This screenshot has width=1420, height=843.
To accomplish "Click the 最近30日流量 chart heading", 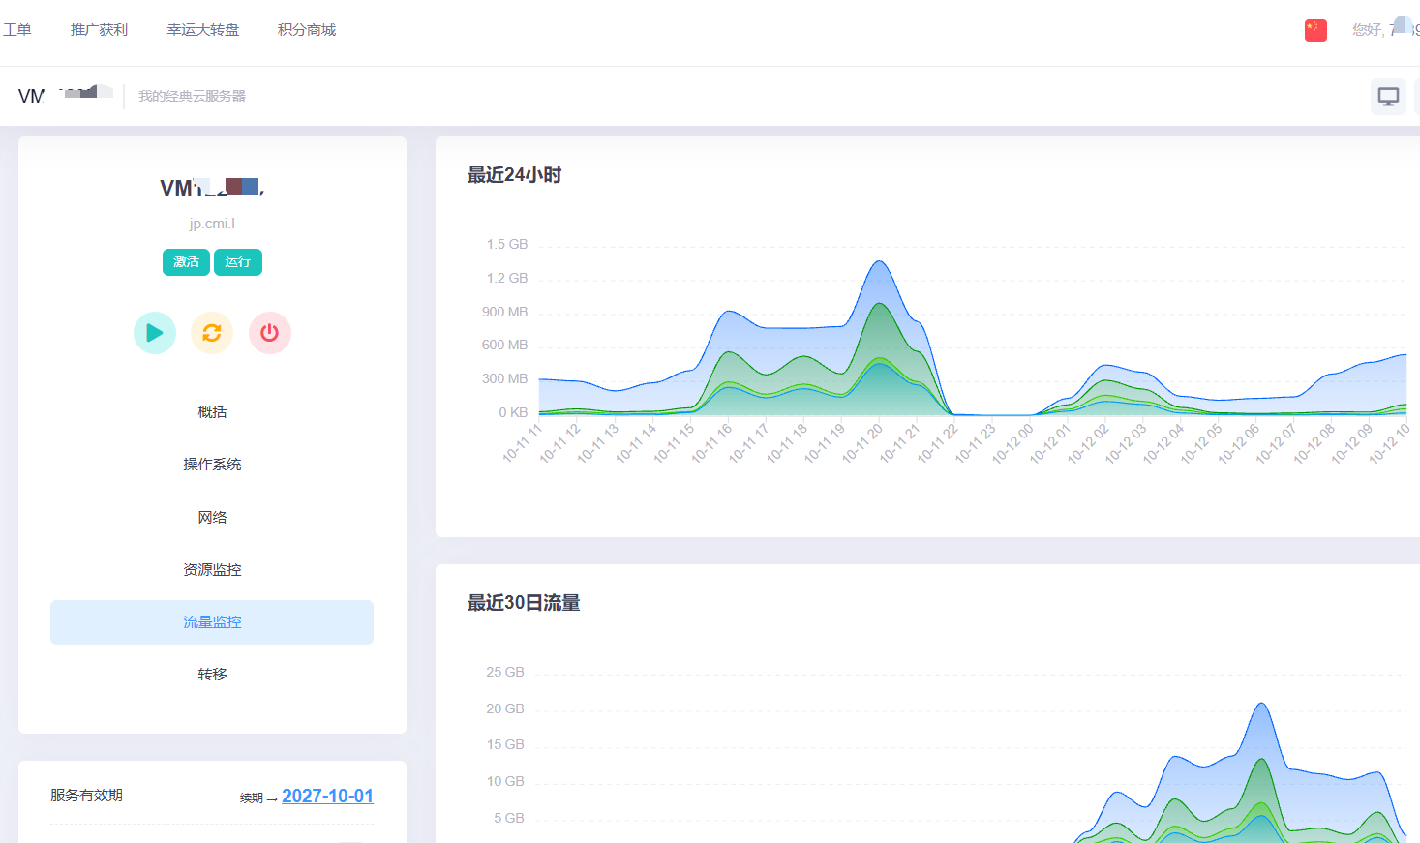I will pos(524,603).
